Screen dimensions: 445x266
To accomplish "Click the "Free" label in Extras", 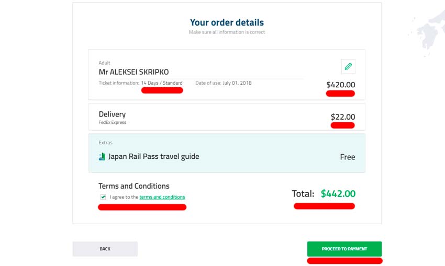I will [348, 157].
